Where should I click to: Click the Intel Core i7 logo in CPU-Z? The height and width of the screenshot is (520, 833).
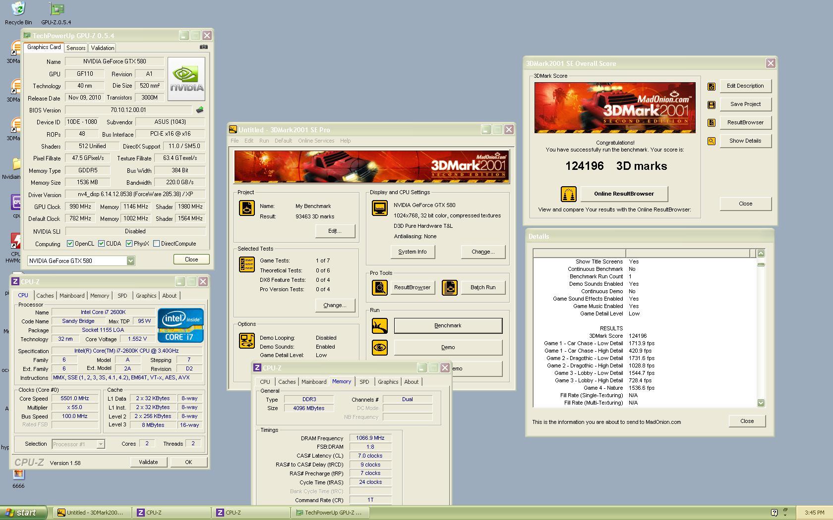click(x=180, y=325)
